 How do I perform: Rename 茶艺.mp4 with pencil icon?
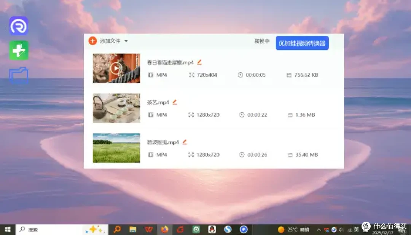click(x=175, y=102)
